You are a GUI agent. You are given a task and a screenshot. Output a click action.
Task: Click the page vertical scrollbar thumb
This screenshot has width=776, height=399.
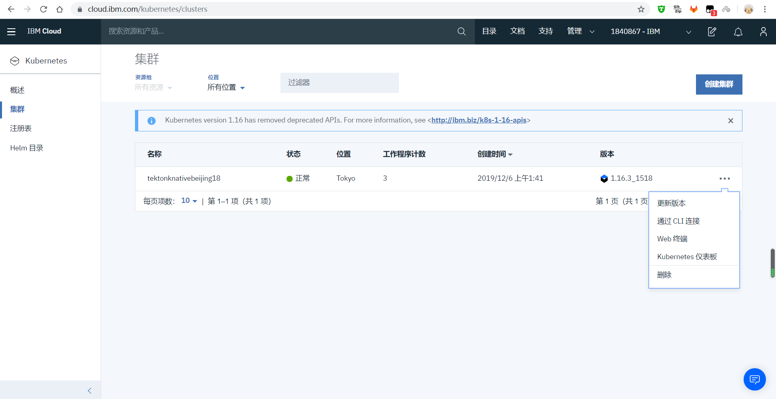(772, 263)
